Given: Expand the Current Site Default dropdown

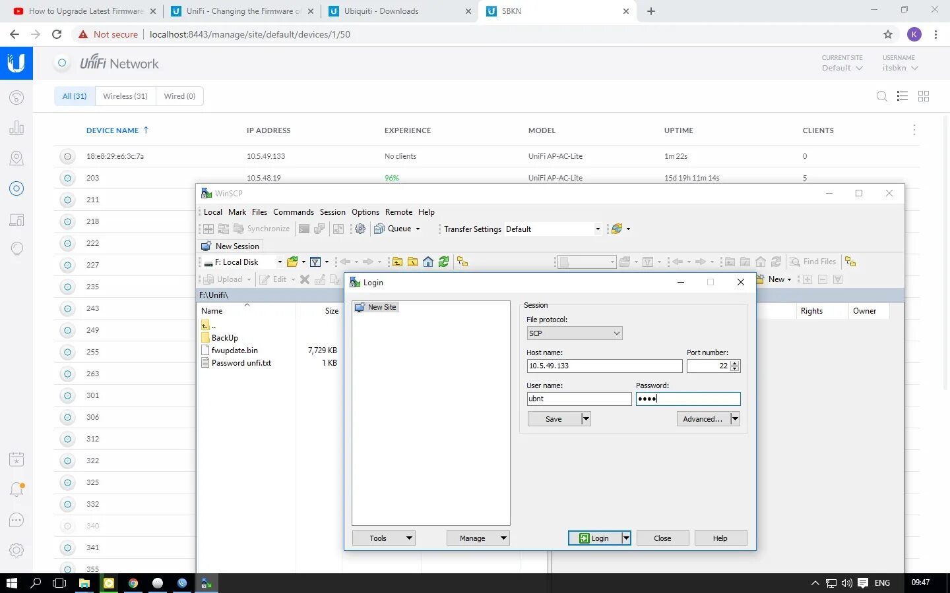Looking at the screenshot, I should click(x=842, y=68).
